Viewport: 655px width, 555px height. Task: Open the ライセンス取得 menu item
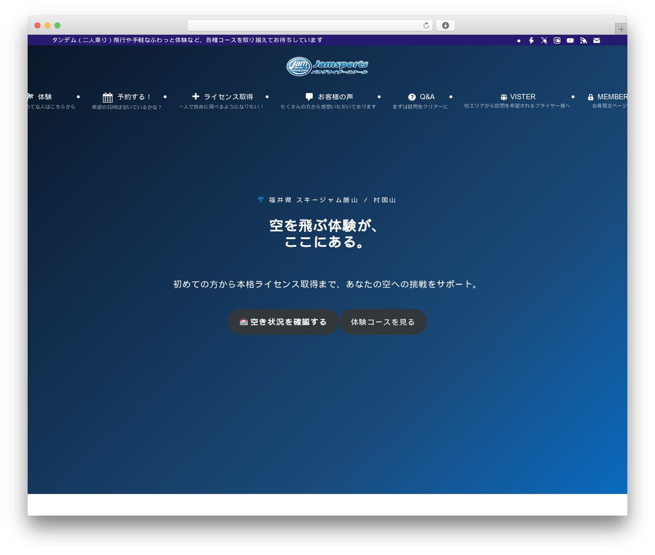pyautogui.click(x=228, y=97)
